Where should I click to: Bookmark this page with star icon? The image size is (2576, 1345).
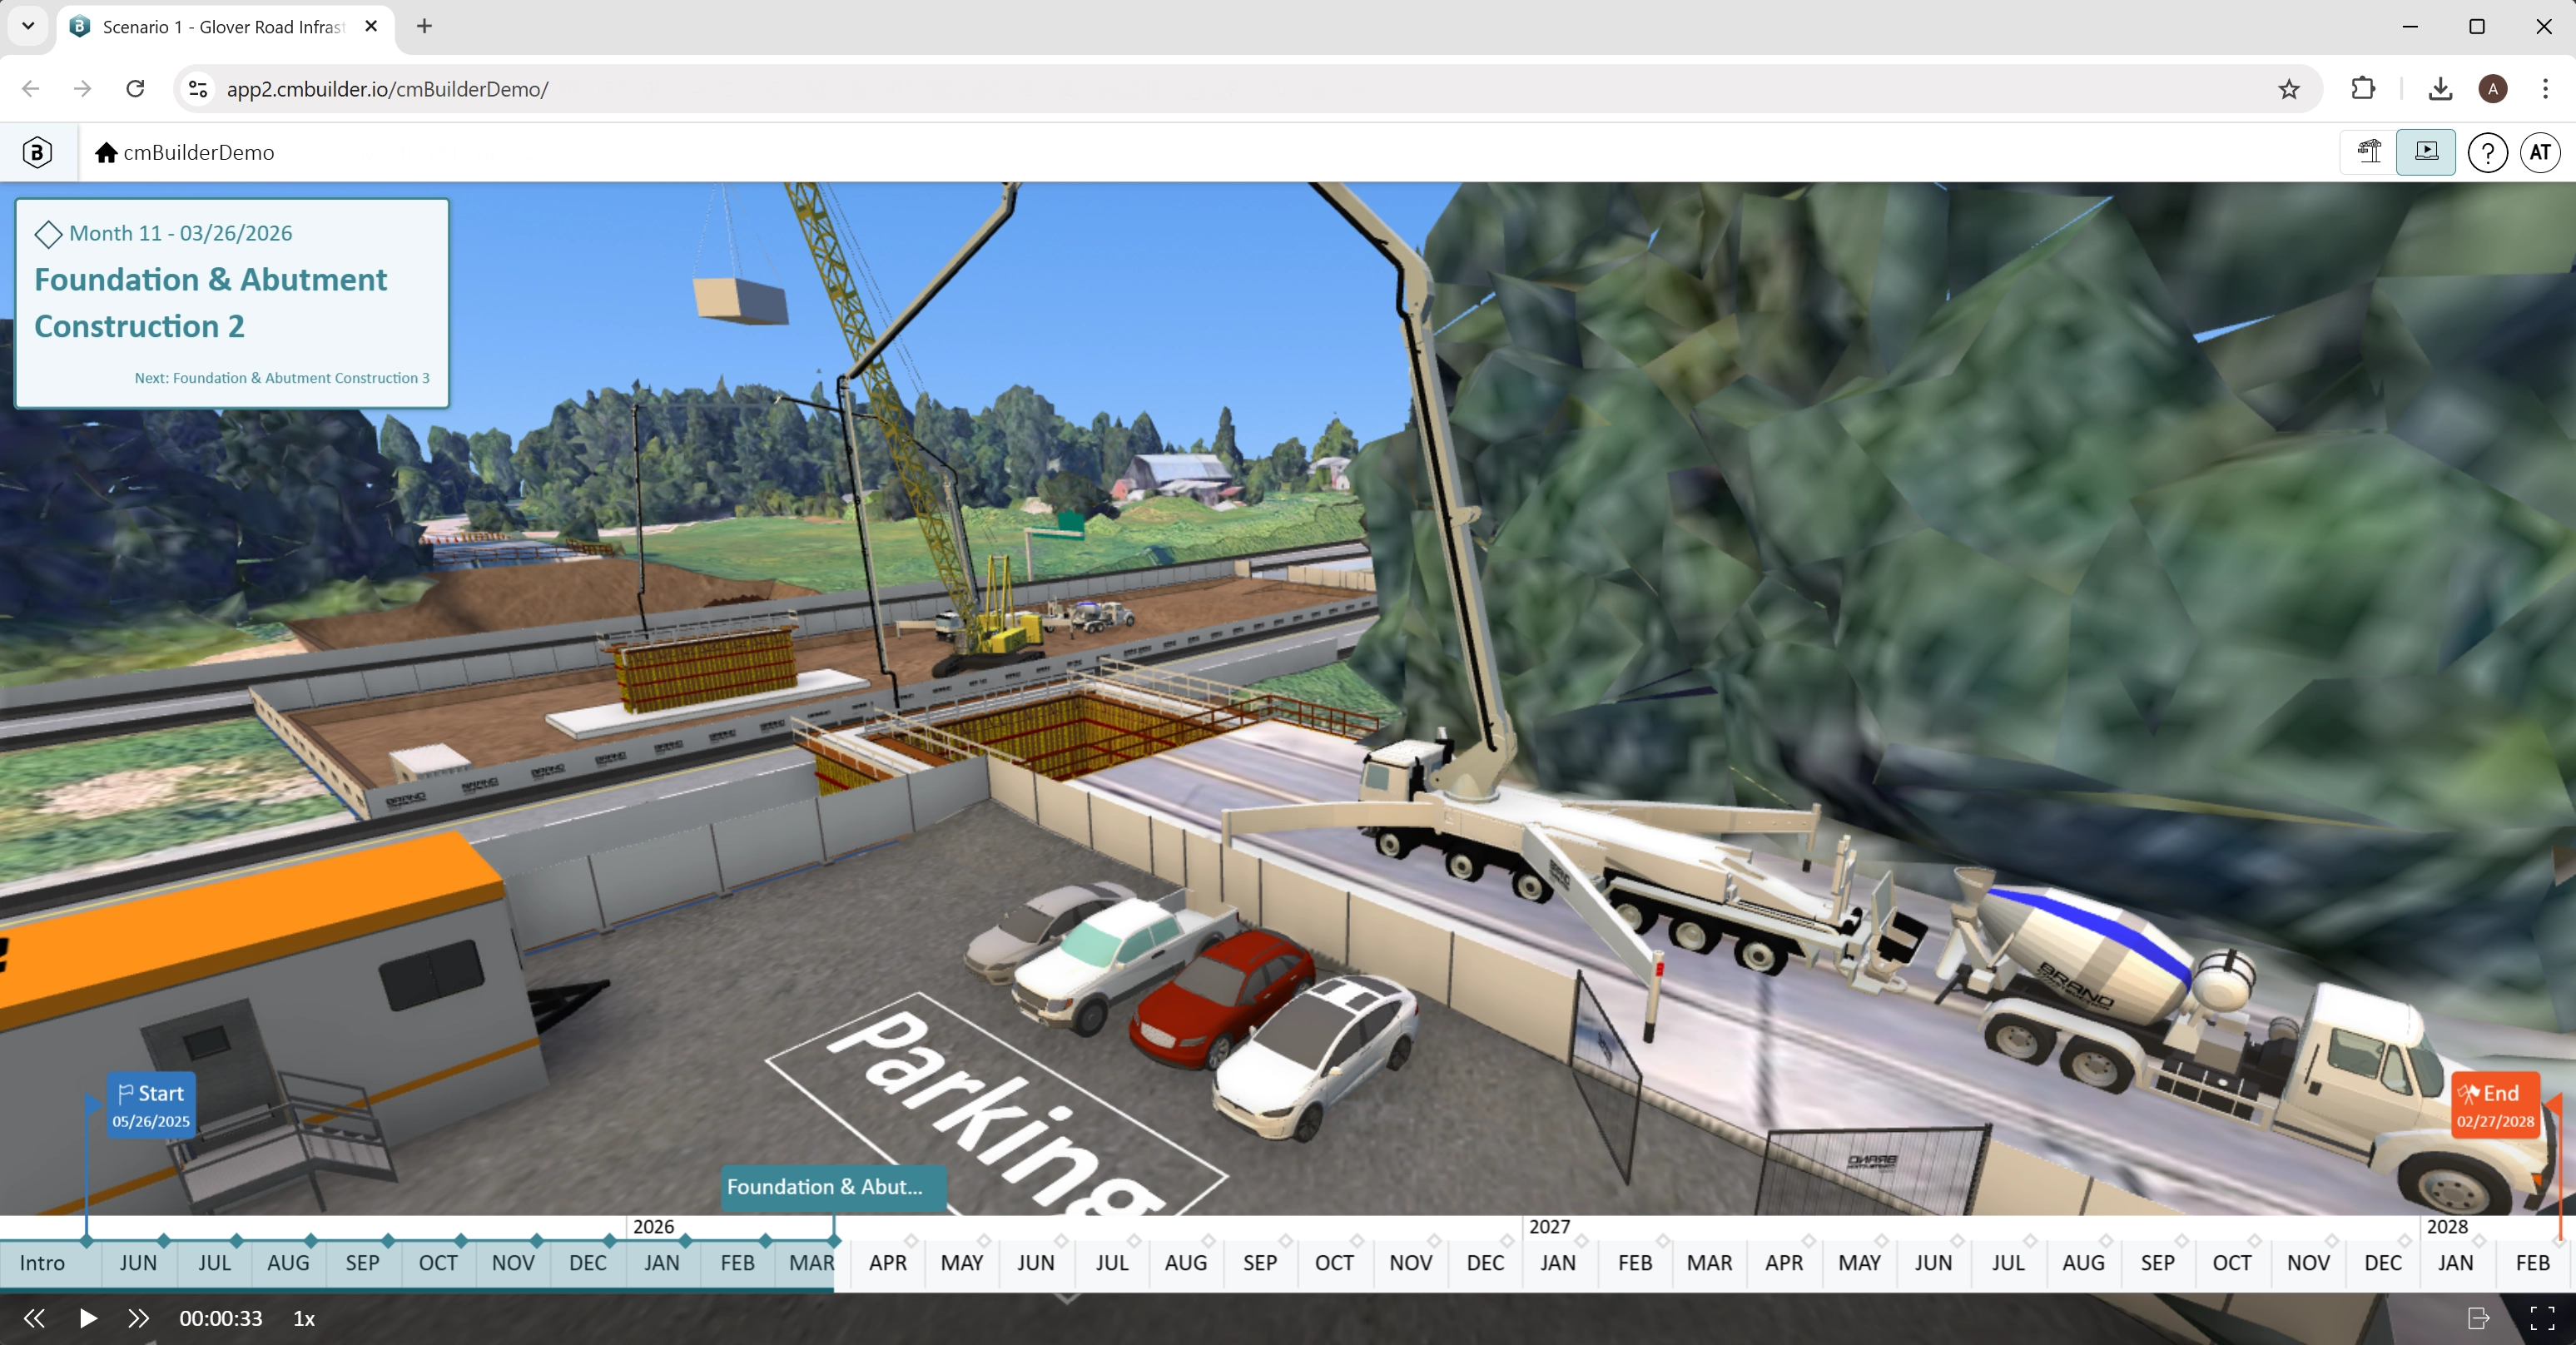(x=2288, y=89)
